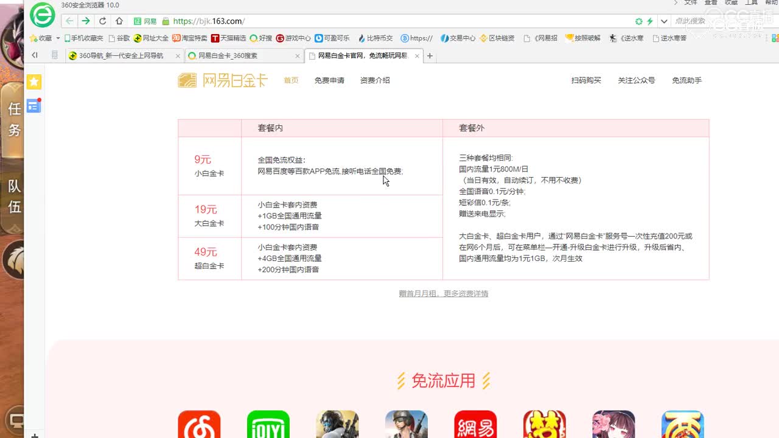The width and height of the screenshot is (779, 438).
Task: Open 手机收藏夹 bookmark
Action: pos(83,38)
